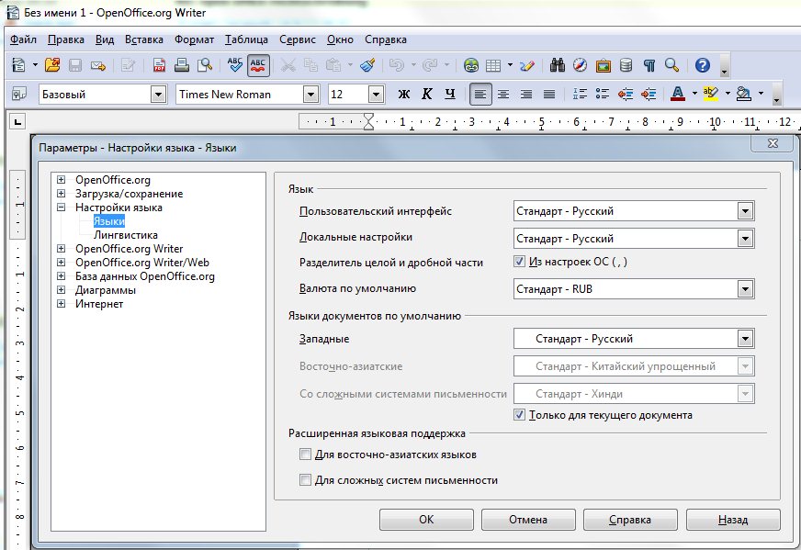Viewport: 801px width, 550px height.
Task: Expand 'OpenOffice.org Writer/Web' node
Action: click(x=62, y=263)
